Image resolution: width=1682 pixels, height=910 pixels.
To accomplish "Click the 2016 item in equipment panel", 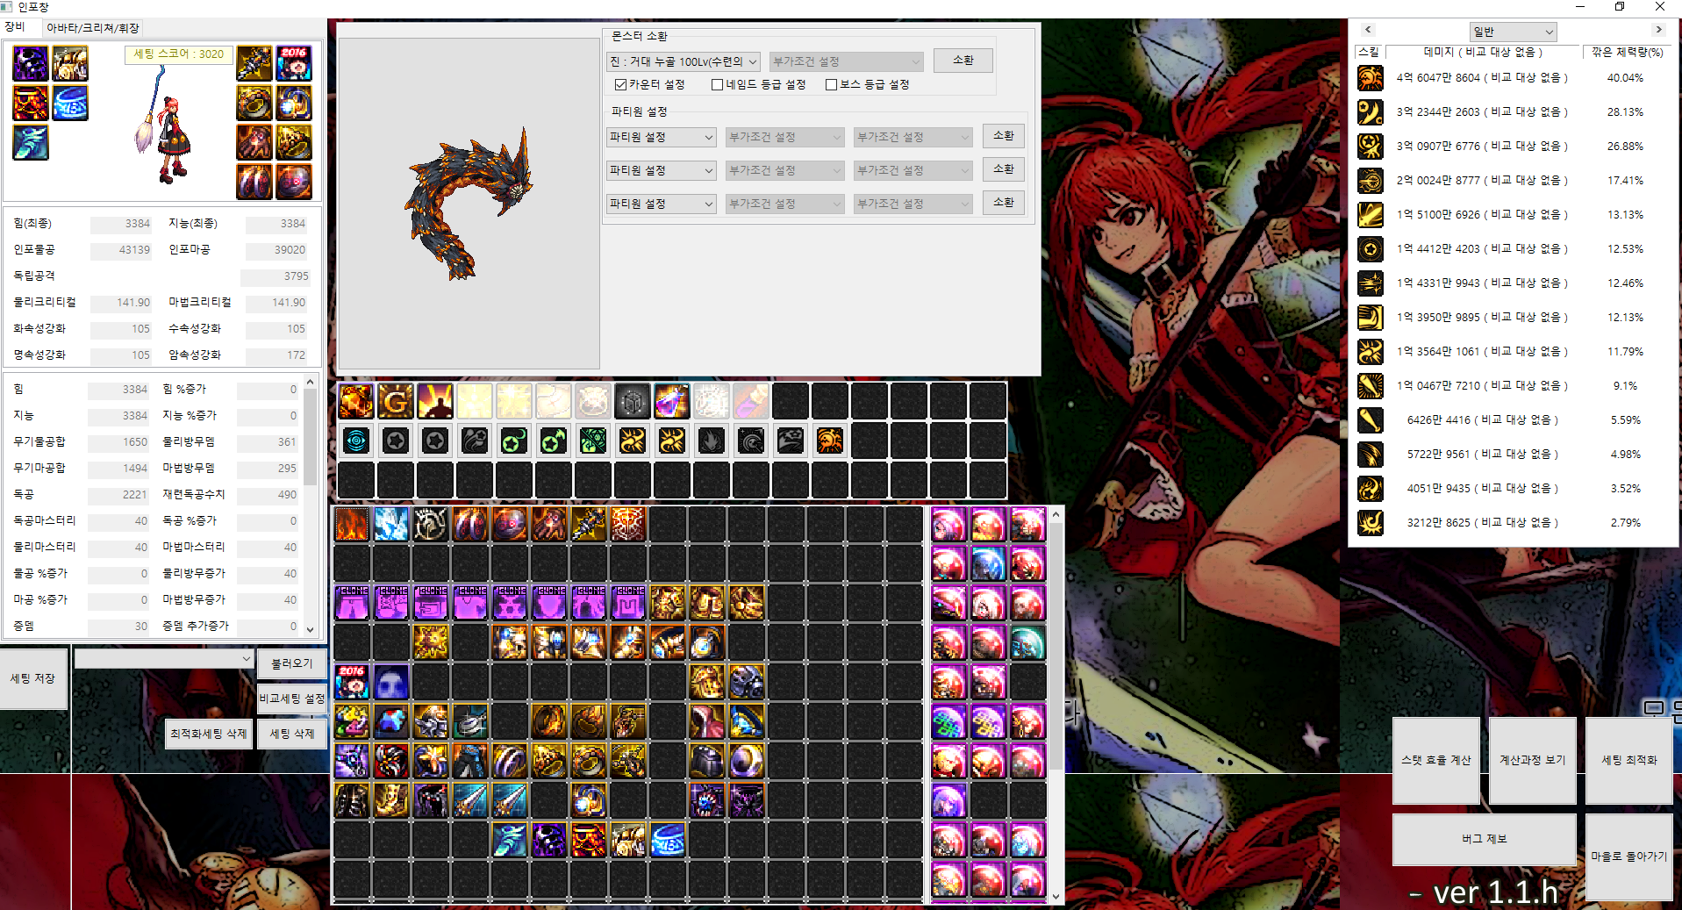I will 294,64.
